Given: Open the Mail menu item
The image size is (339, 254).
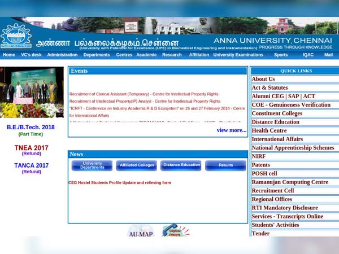Looking at the screenshot, I should [328, 55].
